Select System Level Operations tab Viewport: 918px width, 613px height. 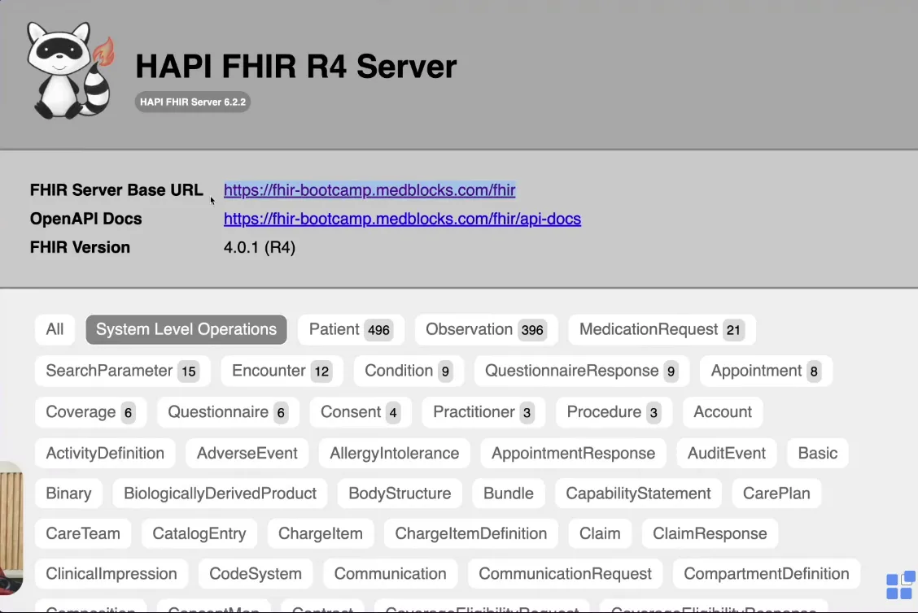[186, 329]
